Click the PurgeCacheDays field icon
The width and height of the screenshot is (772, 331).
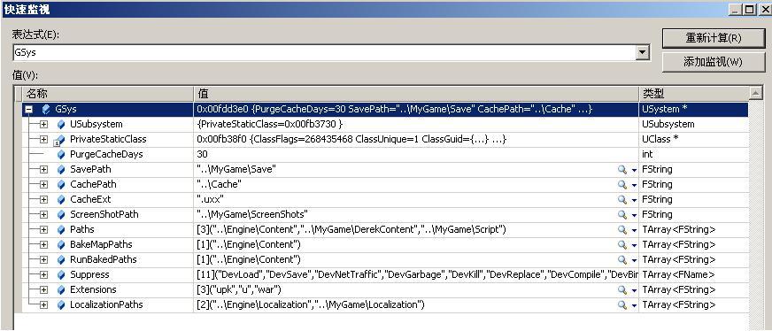click(x=61, y=154)
